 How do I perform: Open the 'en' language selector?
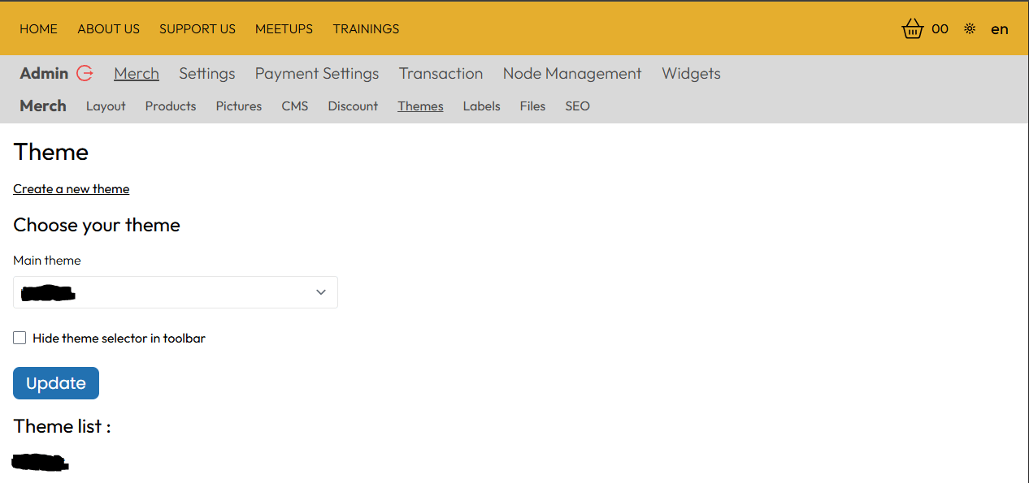(999, 29)
